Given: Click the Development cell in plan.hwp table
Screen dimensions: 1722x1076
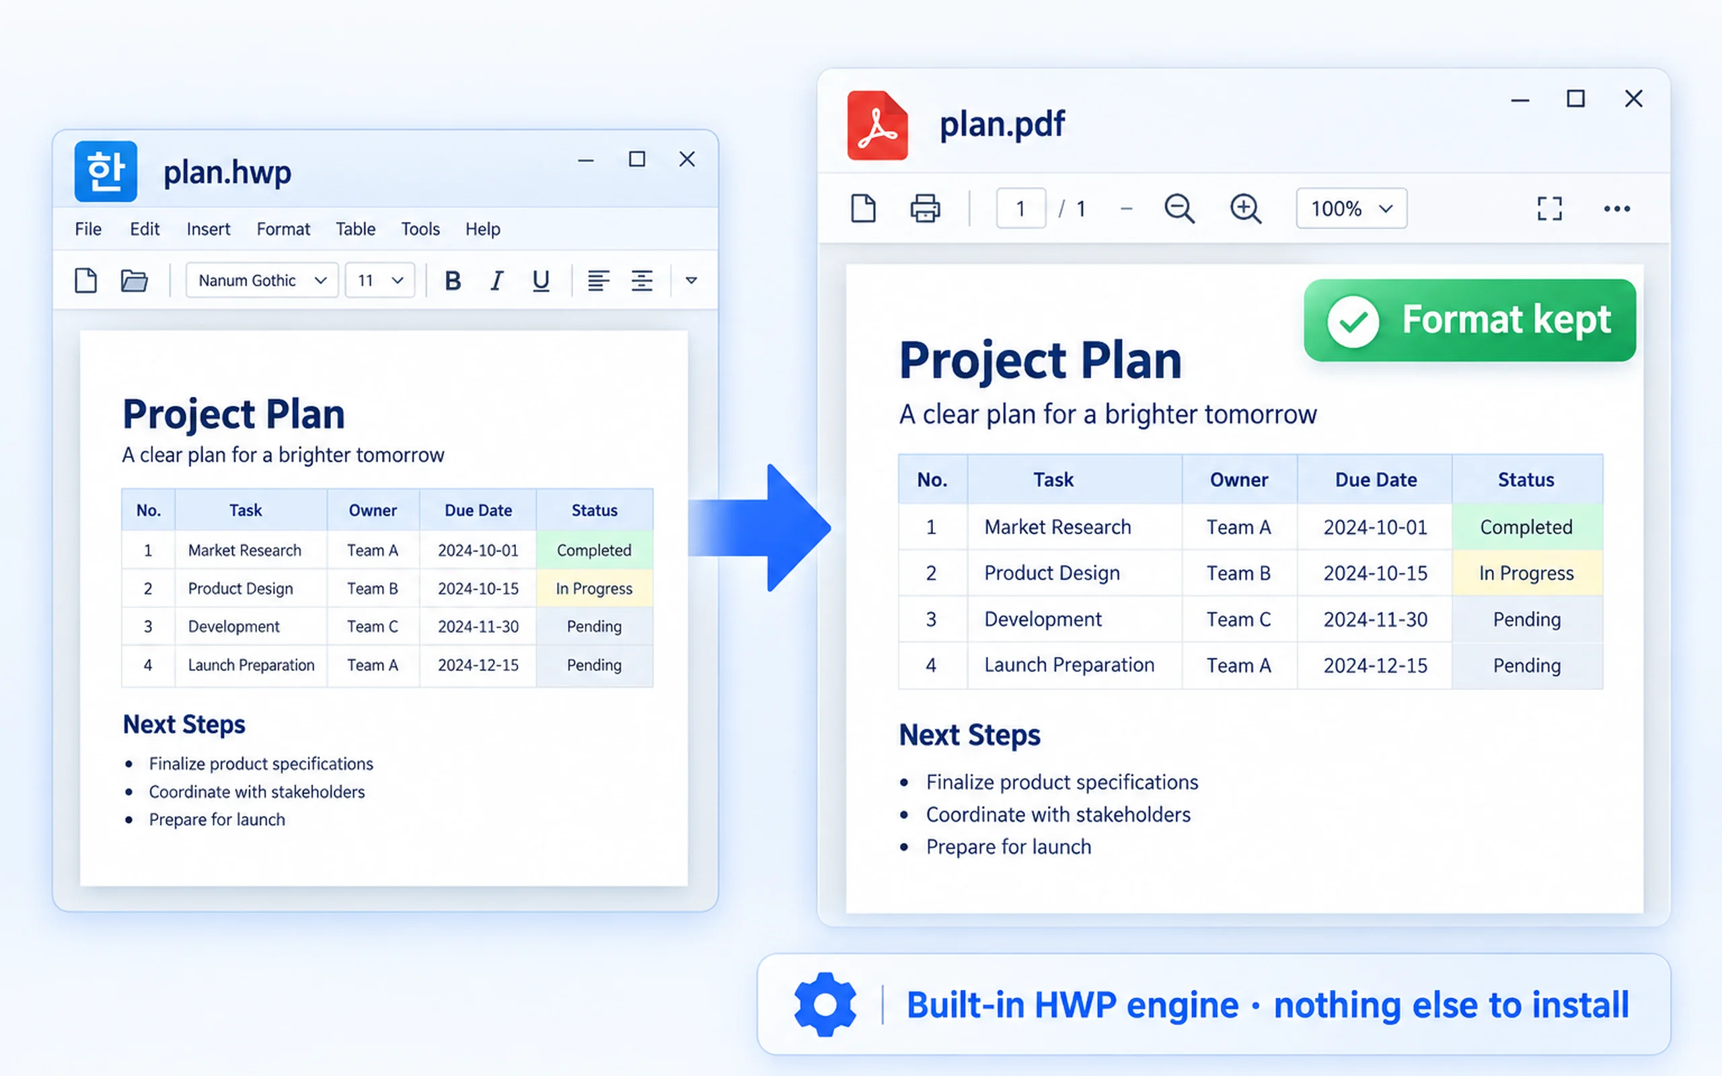Looking at the screenshot, I should 250,627.
